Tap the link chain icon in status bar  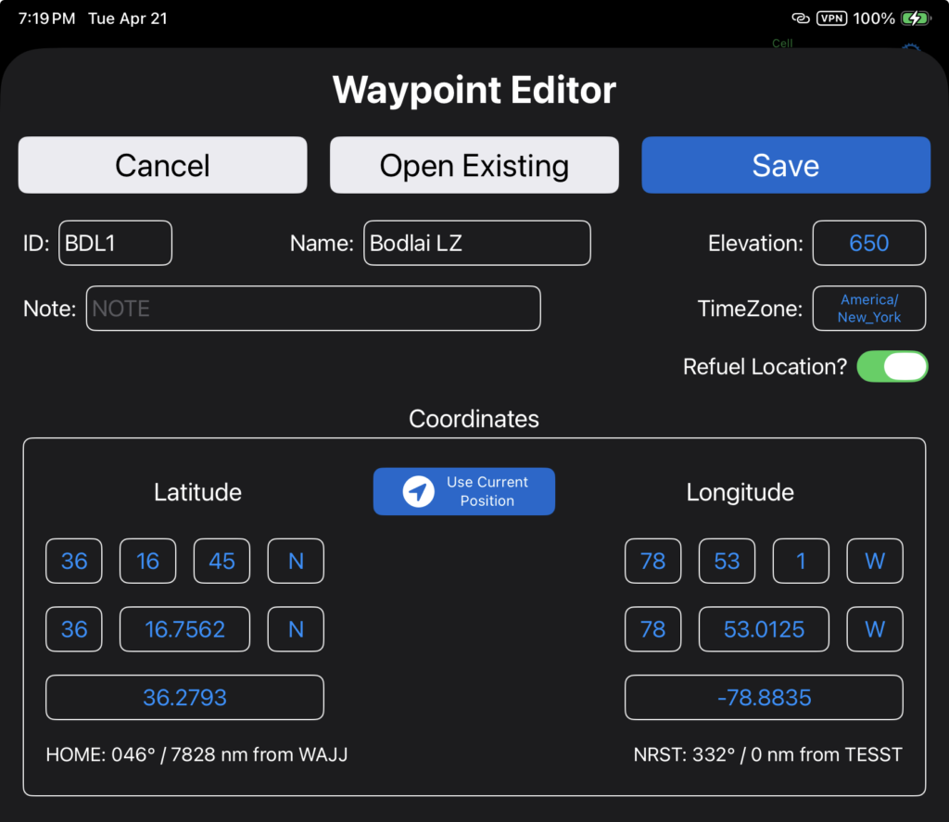point(800,19)
